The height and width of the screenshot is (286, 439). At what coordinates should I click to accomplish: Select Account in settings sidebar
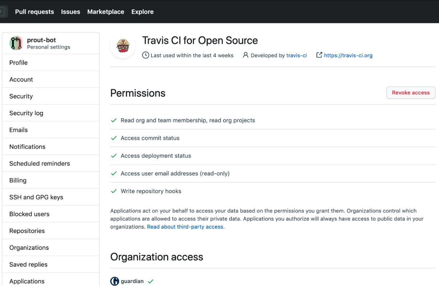coord(51,79)
